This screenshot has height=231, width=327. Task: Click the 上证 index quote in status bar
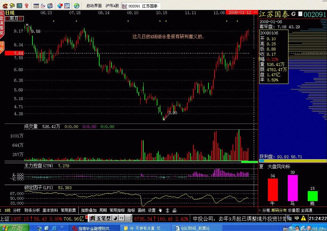click(x=42, y=219)
